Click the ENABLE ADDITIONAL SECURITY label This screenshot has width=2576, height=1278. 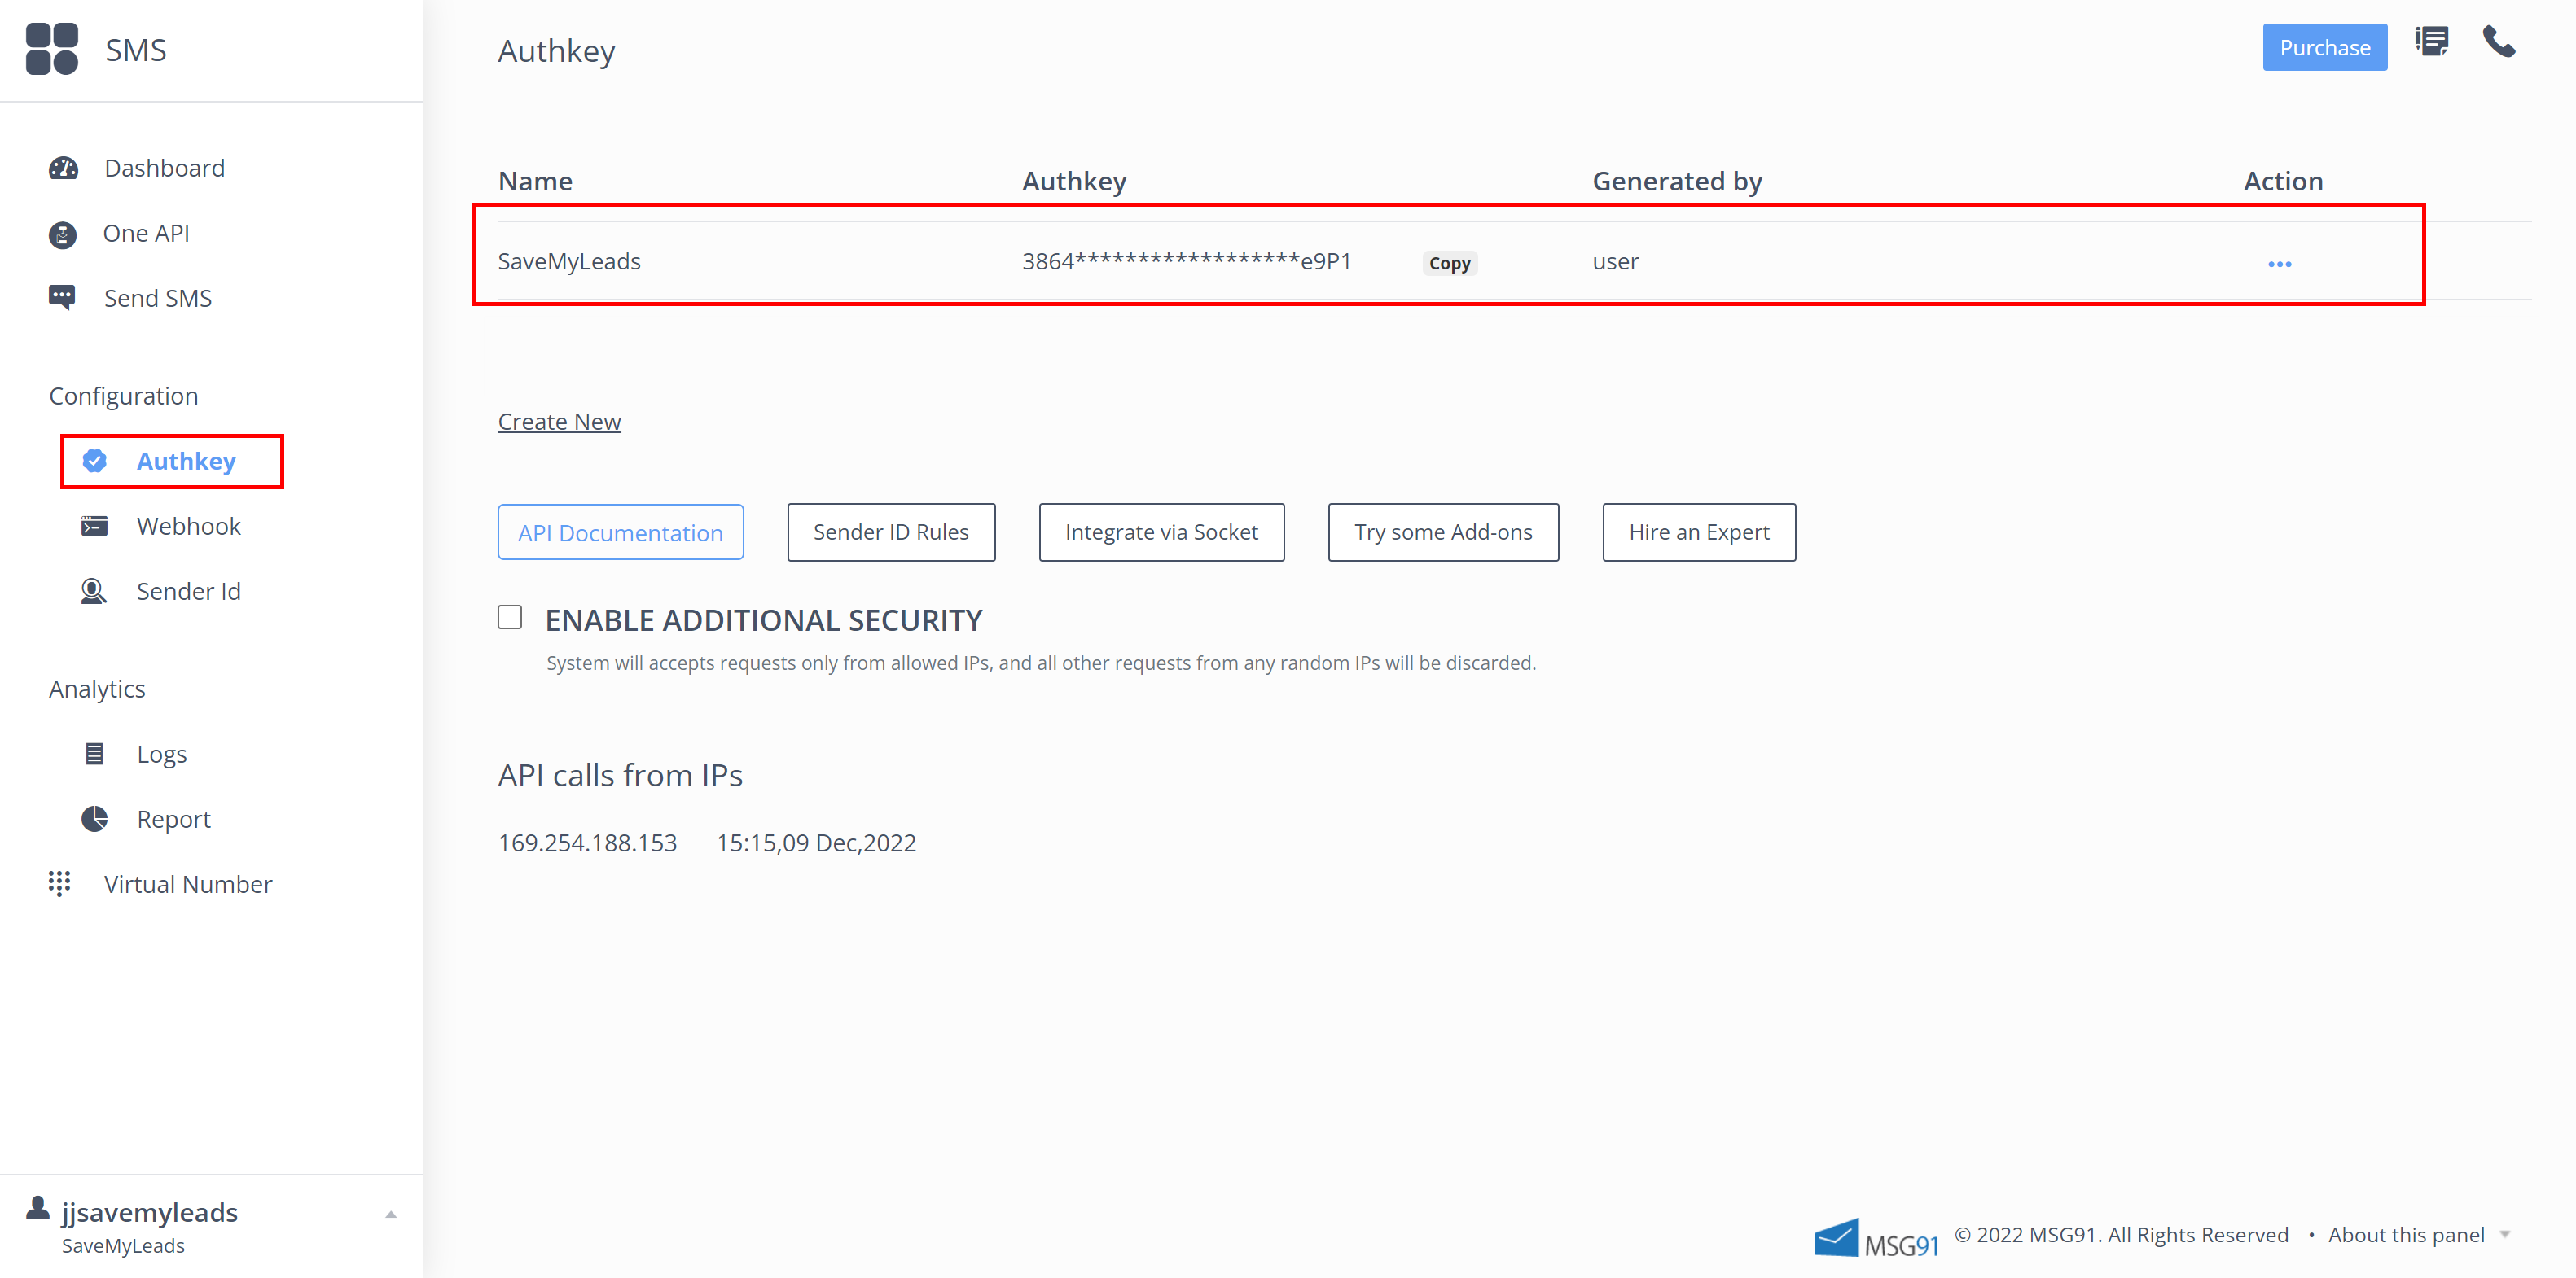763,620
